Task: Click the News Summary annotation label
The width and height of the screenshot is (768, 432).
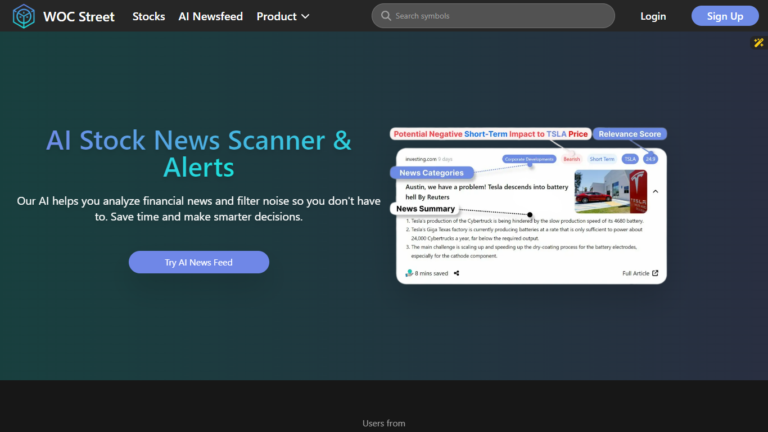Action: click(426, 209)
